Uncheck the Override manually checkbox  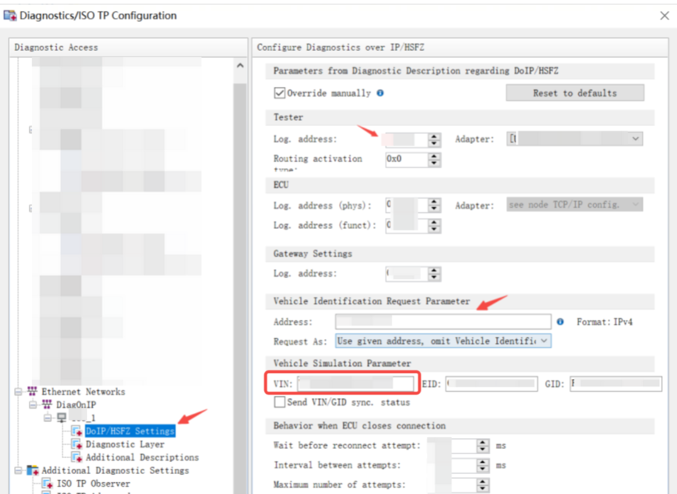(280, 93)
